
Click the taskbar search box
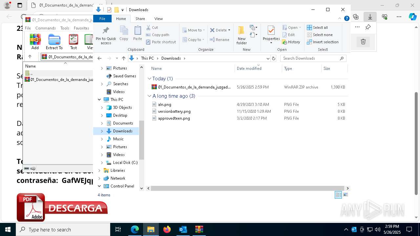[x=63, y=229]
